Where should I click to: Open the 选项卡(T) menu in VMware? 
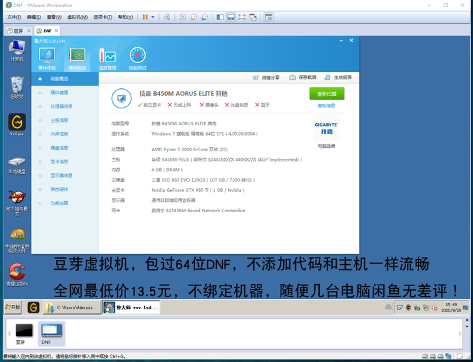[103, 17]
